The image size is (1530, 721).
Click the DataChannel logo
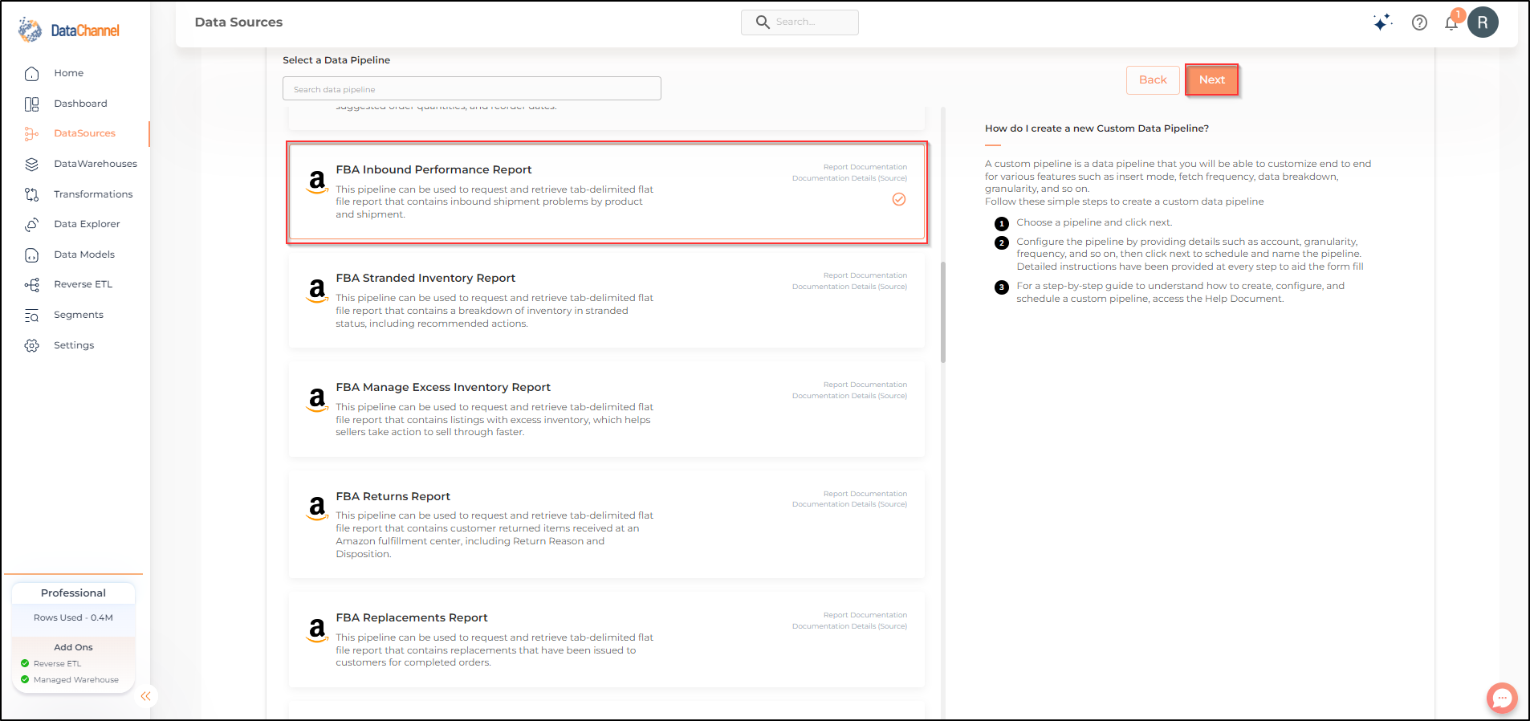(69, 30)
